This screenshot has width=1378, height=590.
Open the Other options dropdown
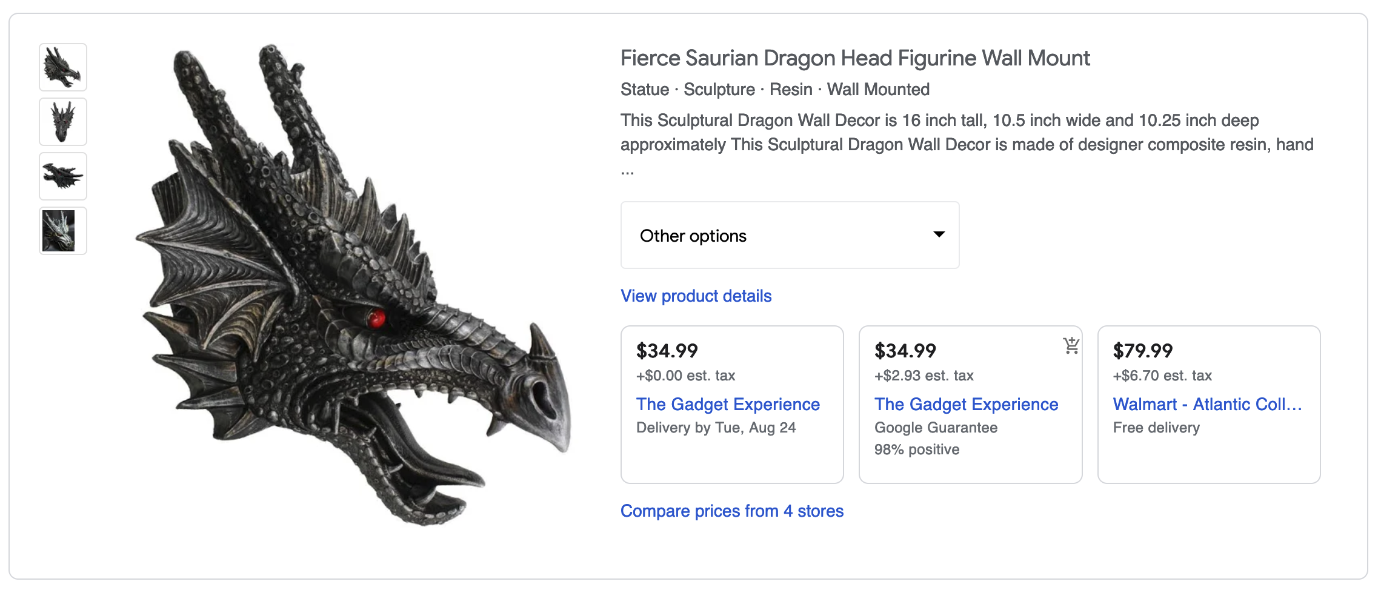(789, 235)
